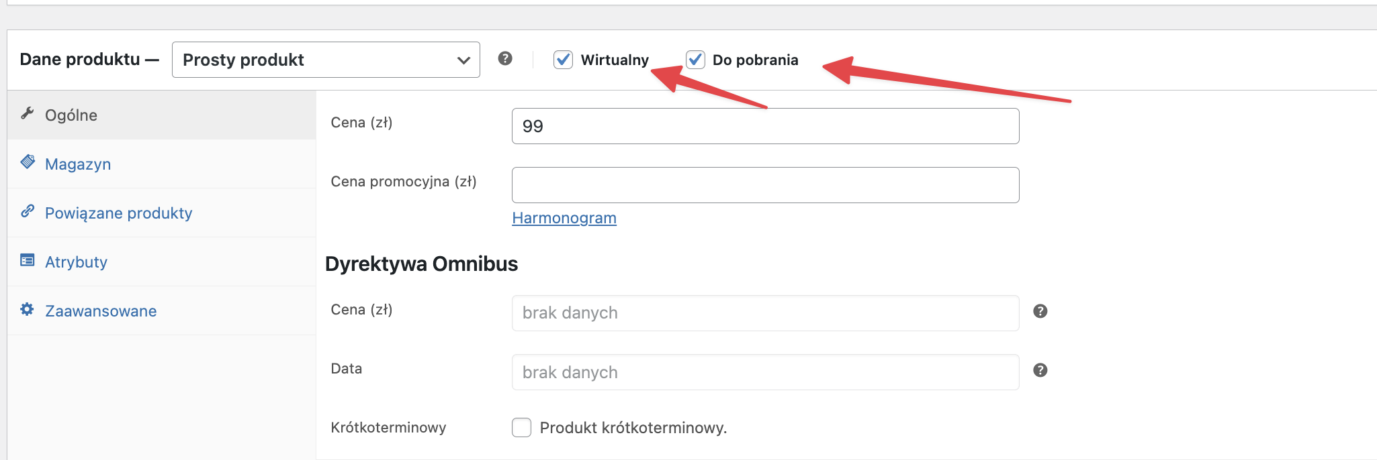1377x460 pixels.
Task: Open Powiązane produkty section
Action: coord(118,213)
